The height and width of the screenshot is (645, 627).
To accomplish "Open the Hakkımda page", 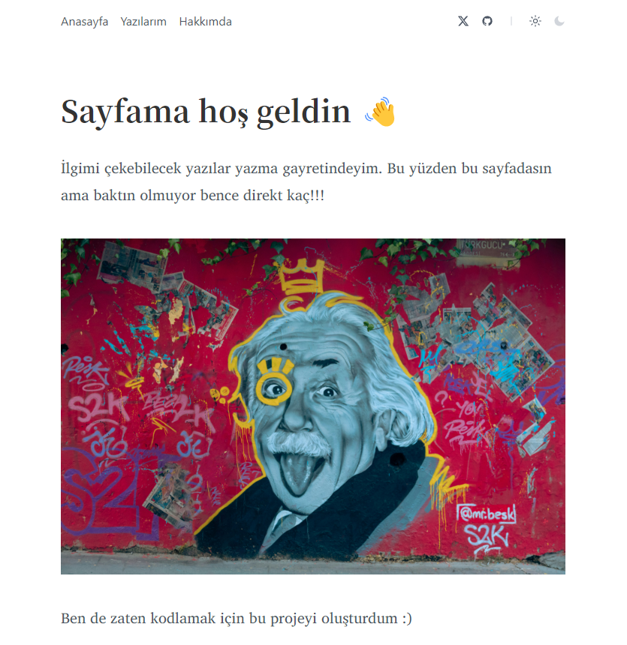I will (205, 22).
